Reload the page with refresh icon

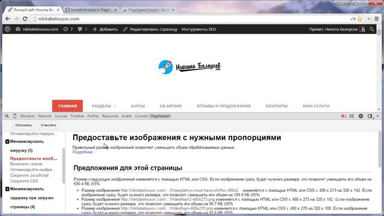[25, 19]
